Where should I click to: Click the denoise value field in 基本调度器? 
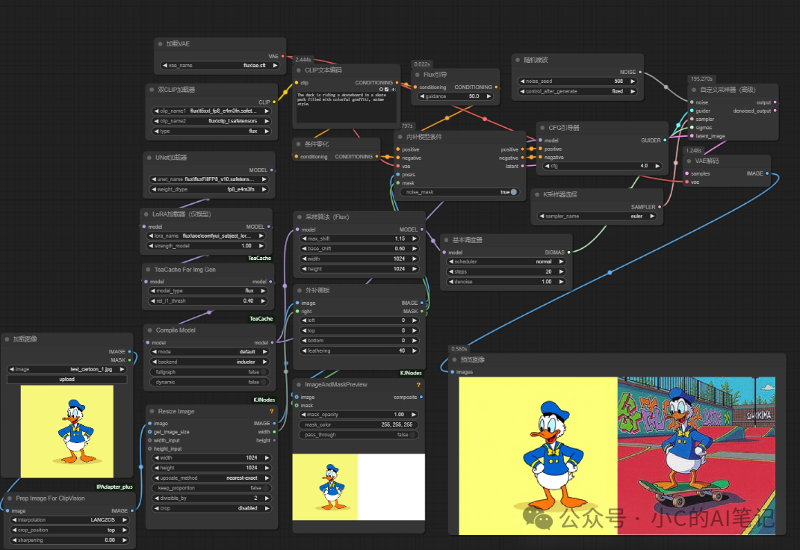506,282
